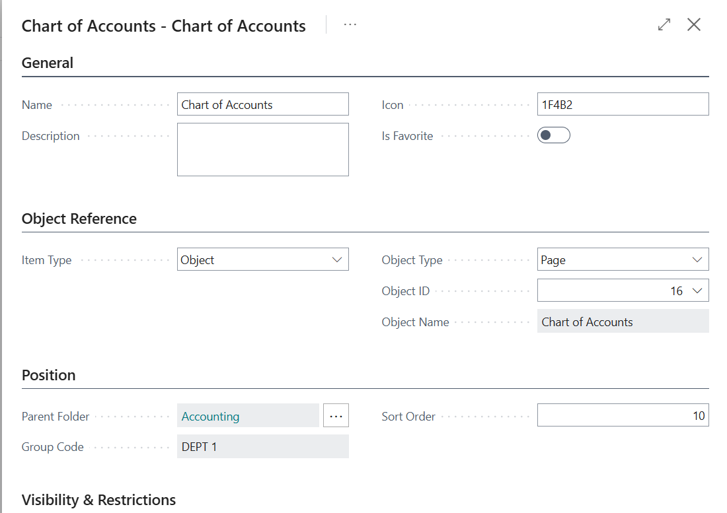Open the Object Type dropdown
Screen dimensions: 727x513
click(x=623, y=259)
